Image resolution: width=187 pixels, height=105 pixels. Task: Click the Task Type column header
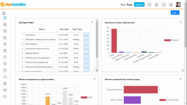pyautogui.click(x=77, y=29)
